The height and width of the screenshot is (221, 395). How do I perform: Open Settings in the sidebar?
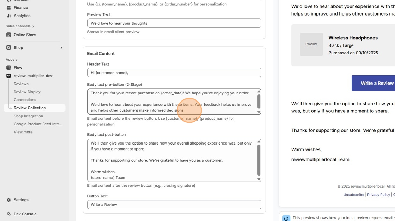[x=21, y=200]
